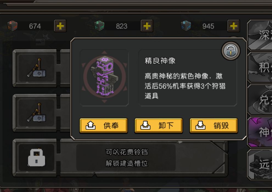This screenshot has height=192, width=272.
Task: Click the 卸下 (unequip) button
Action: (x=159, y=126)
